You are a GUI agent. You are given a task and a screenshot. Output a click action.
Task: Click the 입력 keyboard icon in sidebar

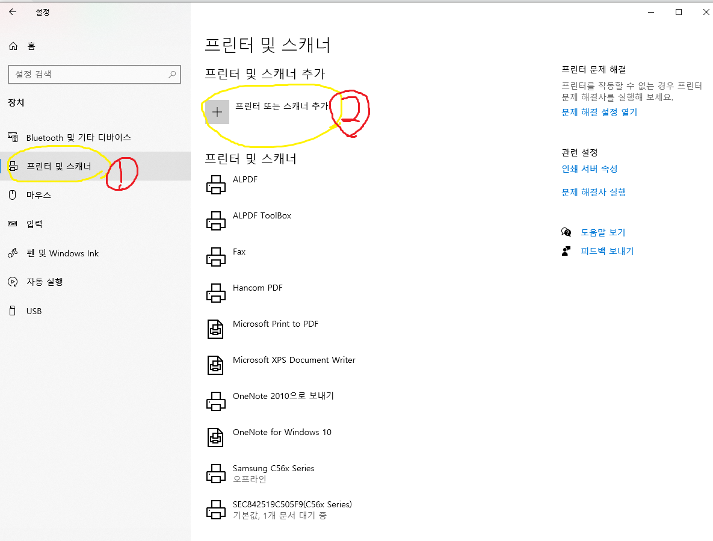point(13,224)
